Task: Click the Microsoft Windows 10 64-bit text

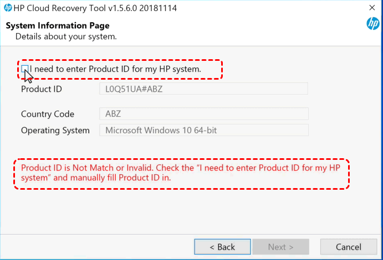Action: (x=161, y=130)
